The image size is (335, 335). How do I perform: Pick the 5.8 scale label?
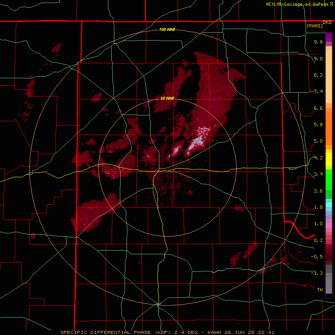[x=318, y=125]
